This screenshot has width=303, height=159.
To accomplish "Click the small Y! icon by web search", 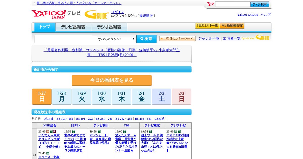I will [210, 4].
